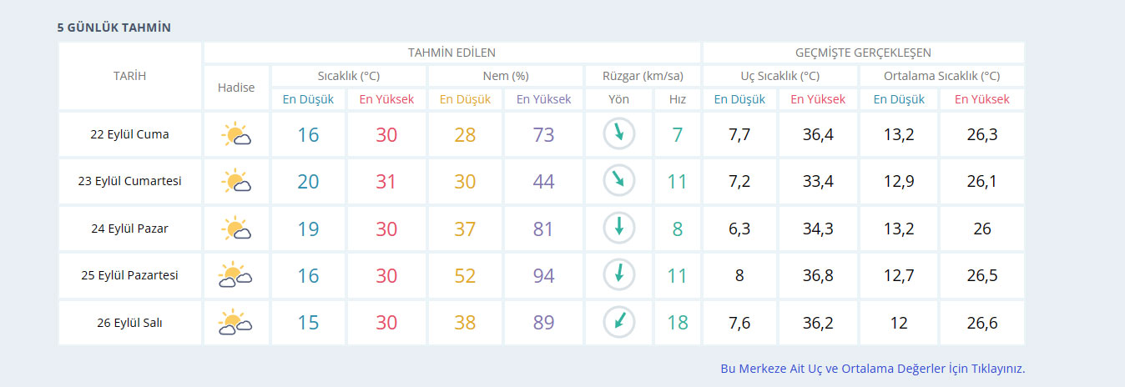The height and width of the screenshot is (387, 1125).
Task: Click the TARİH column header
Action: pyautogui.click(x=129, y=76)
